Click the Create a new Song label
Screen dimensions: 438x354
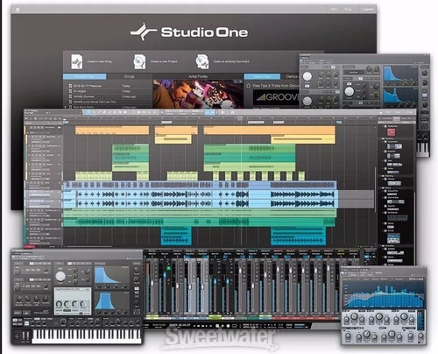tap(99, 61)
